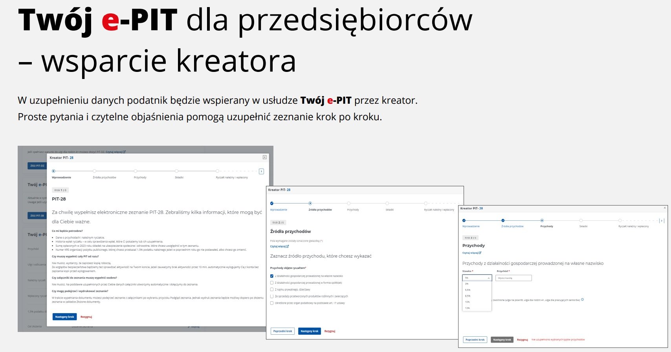This screenshot has width=671, height=352.
Task: Click 'Następny krok' in the Krok 2 window
Action: coord(310,331)
